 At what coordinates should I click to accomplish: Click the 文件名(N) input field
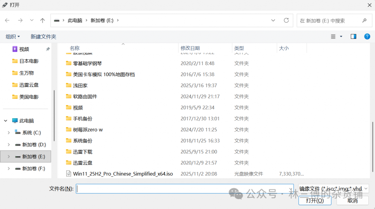(185, 189)
